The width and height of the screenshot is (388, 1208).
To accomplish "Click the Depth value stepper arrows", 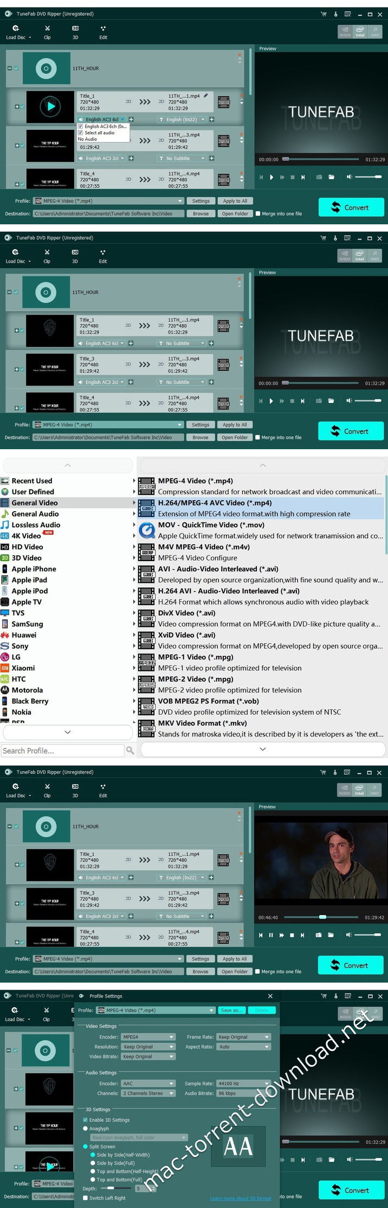I will [154, 1188].
